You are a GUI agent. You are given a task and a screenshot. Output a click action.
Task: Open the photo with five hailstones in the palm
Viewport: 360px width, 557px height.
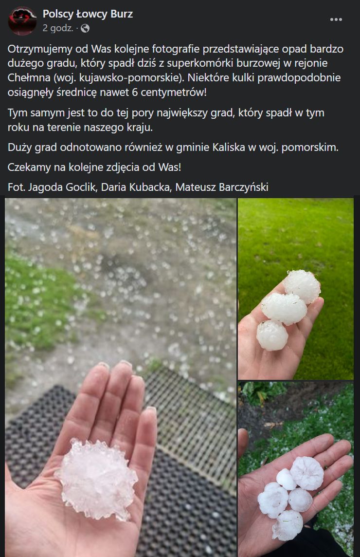coord(296,470)
